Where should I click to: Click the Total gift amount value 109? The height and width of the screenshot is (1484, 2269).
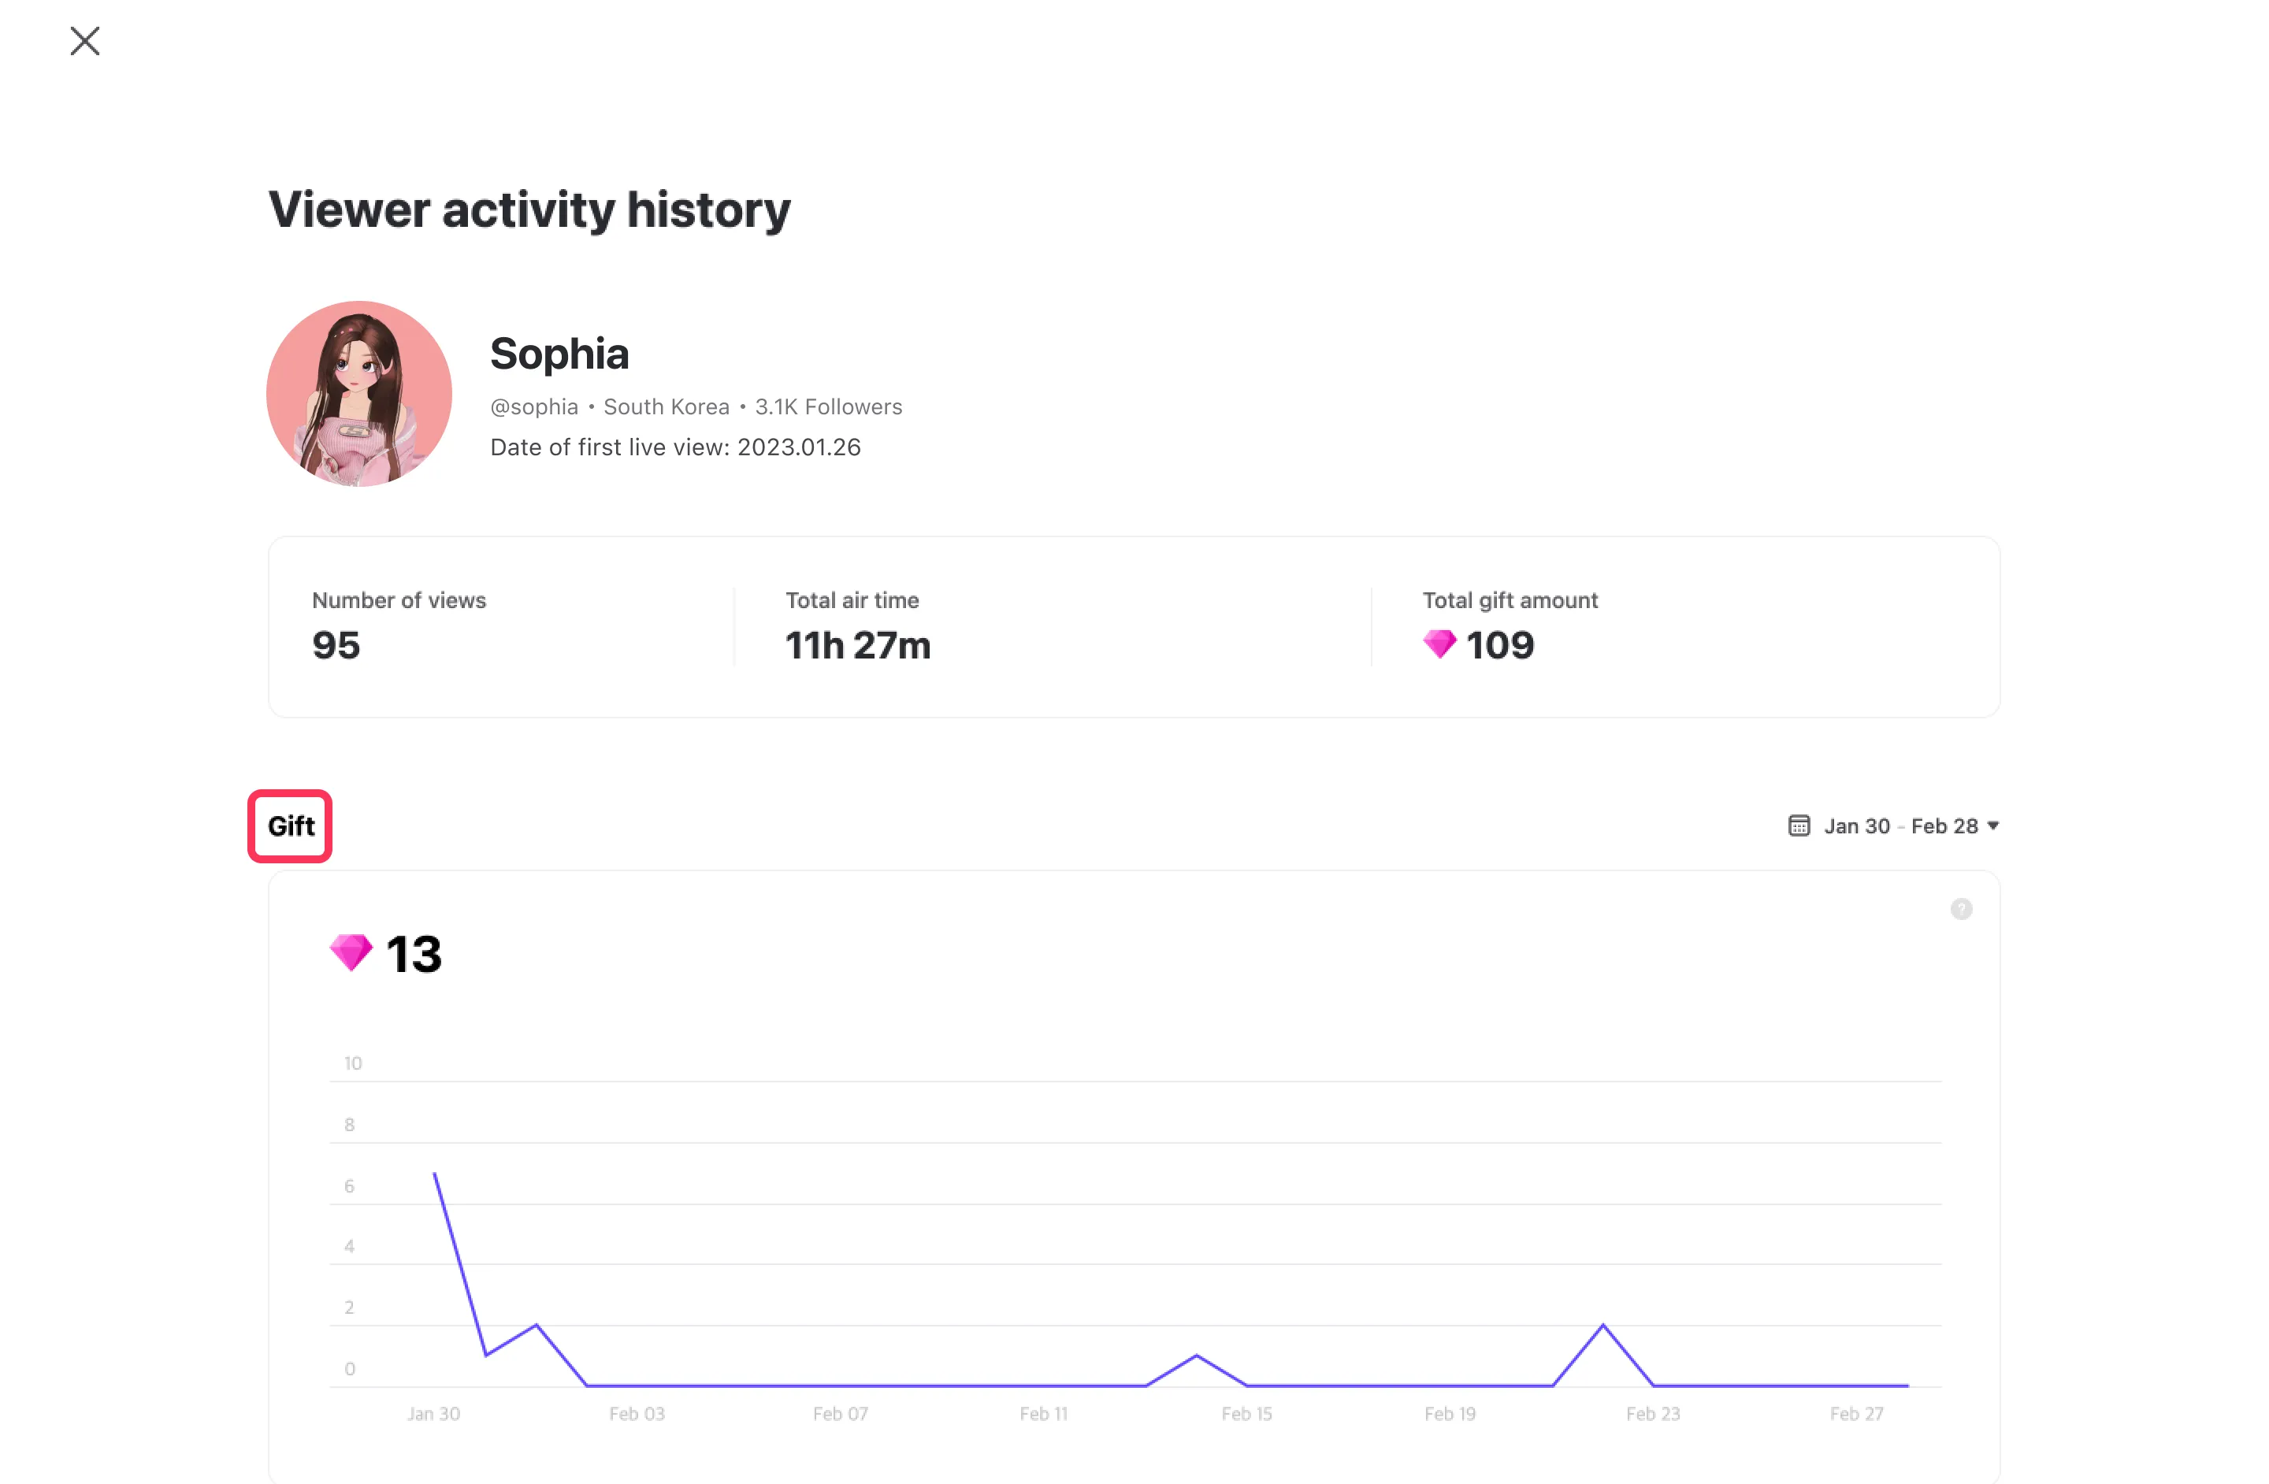pos(1499,645)
